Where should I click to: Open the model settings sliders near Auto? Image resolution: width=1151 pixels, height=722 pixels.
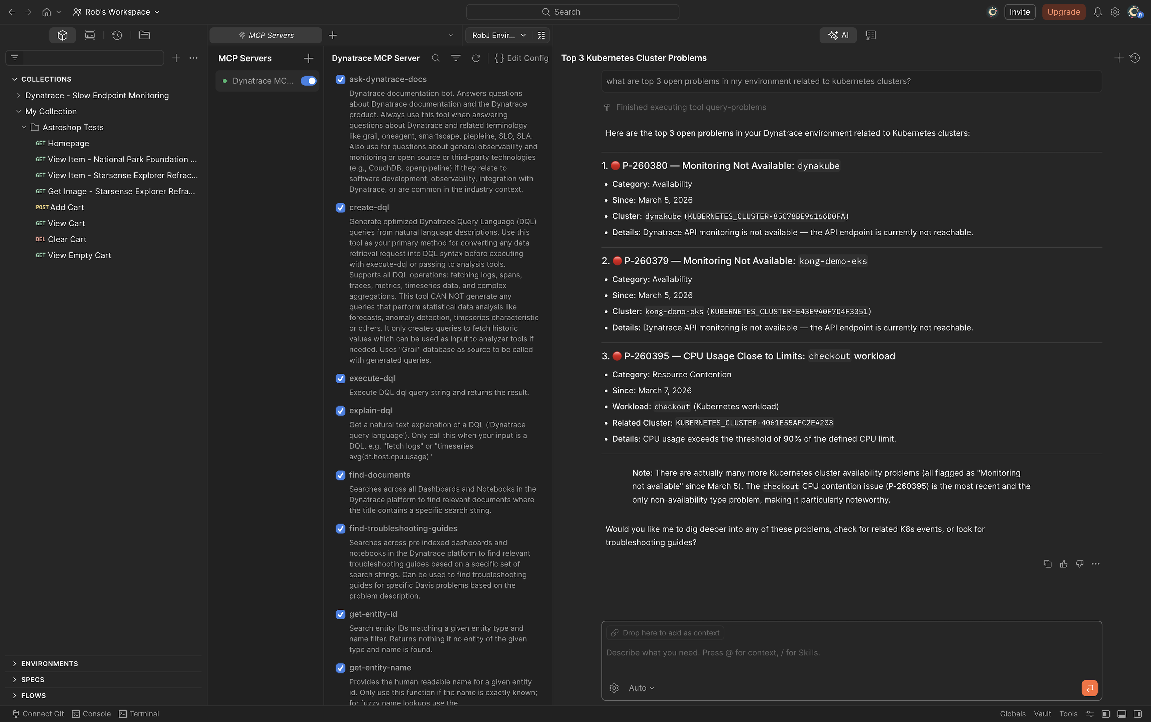tap(614, 688)
